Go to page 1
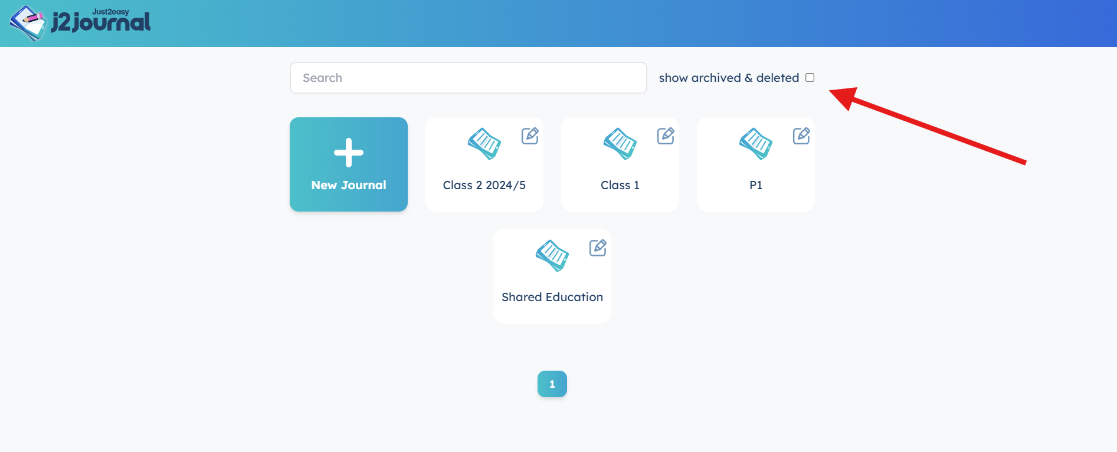Viewport: 1117px width, 452px height. (x=552, y=384)
